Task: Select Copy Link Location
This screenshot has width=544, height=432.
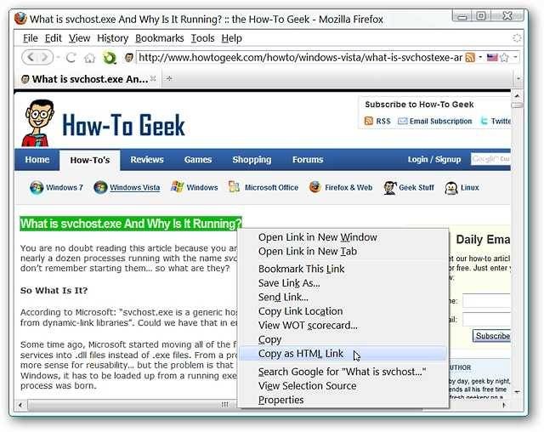Action: (343, 311)
